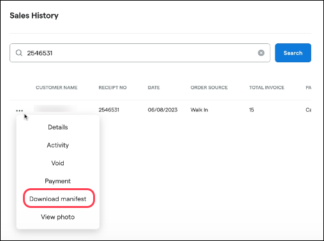Click the Total Invoice column header
This screenshot has width=324, height=241.
point(267,88)
